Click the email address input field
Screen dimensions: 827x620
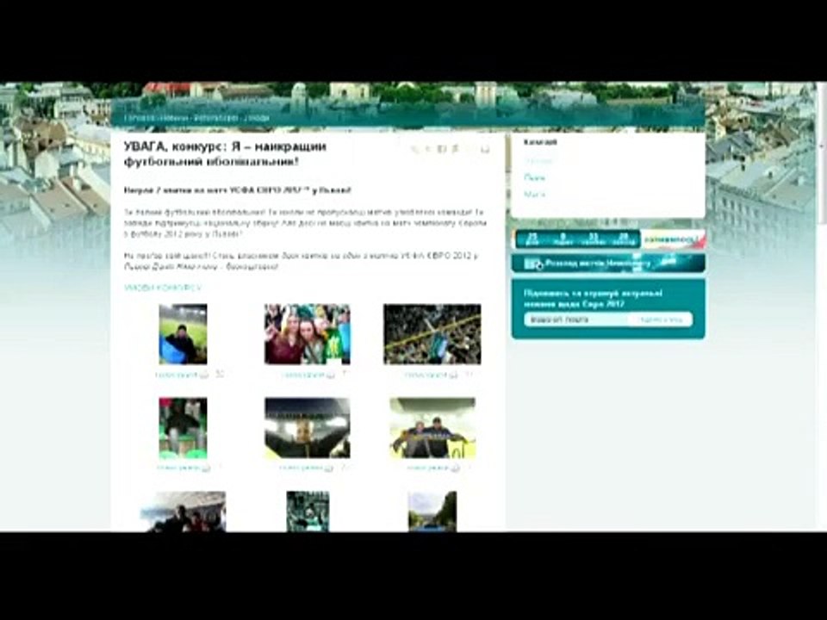(575, 319)
